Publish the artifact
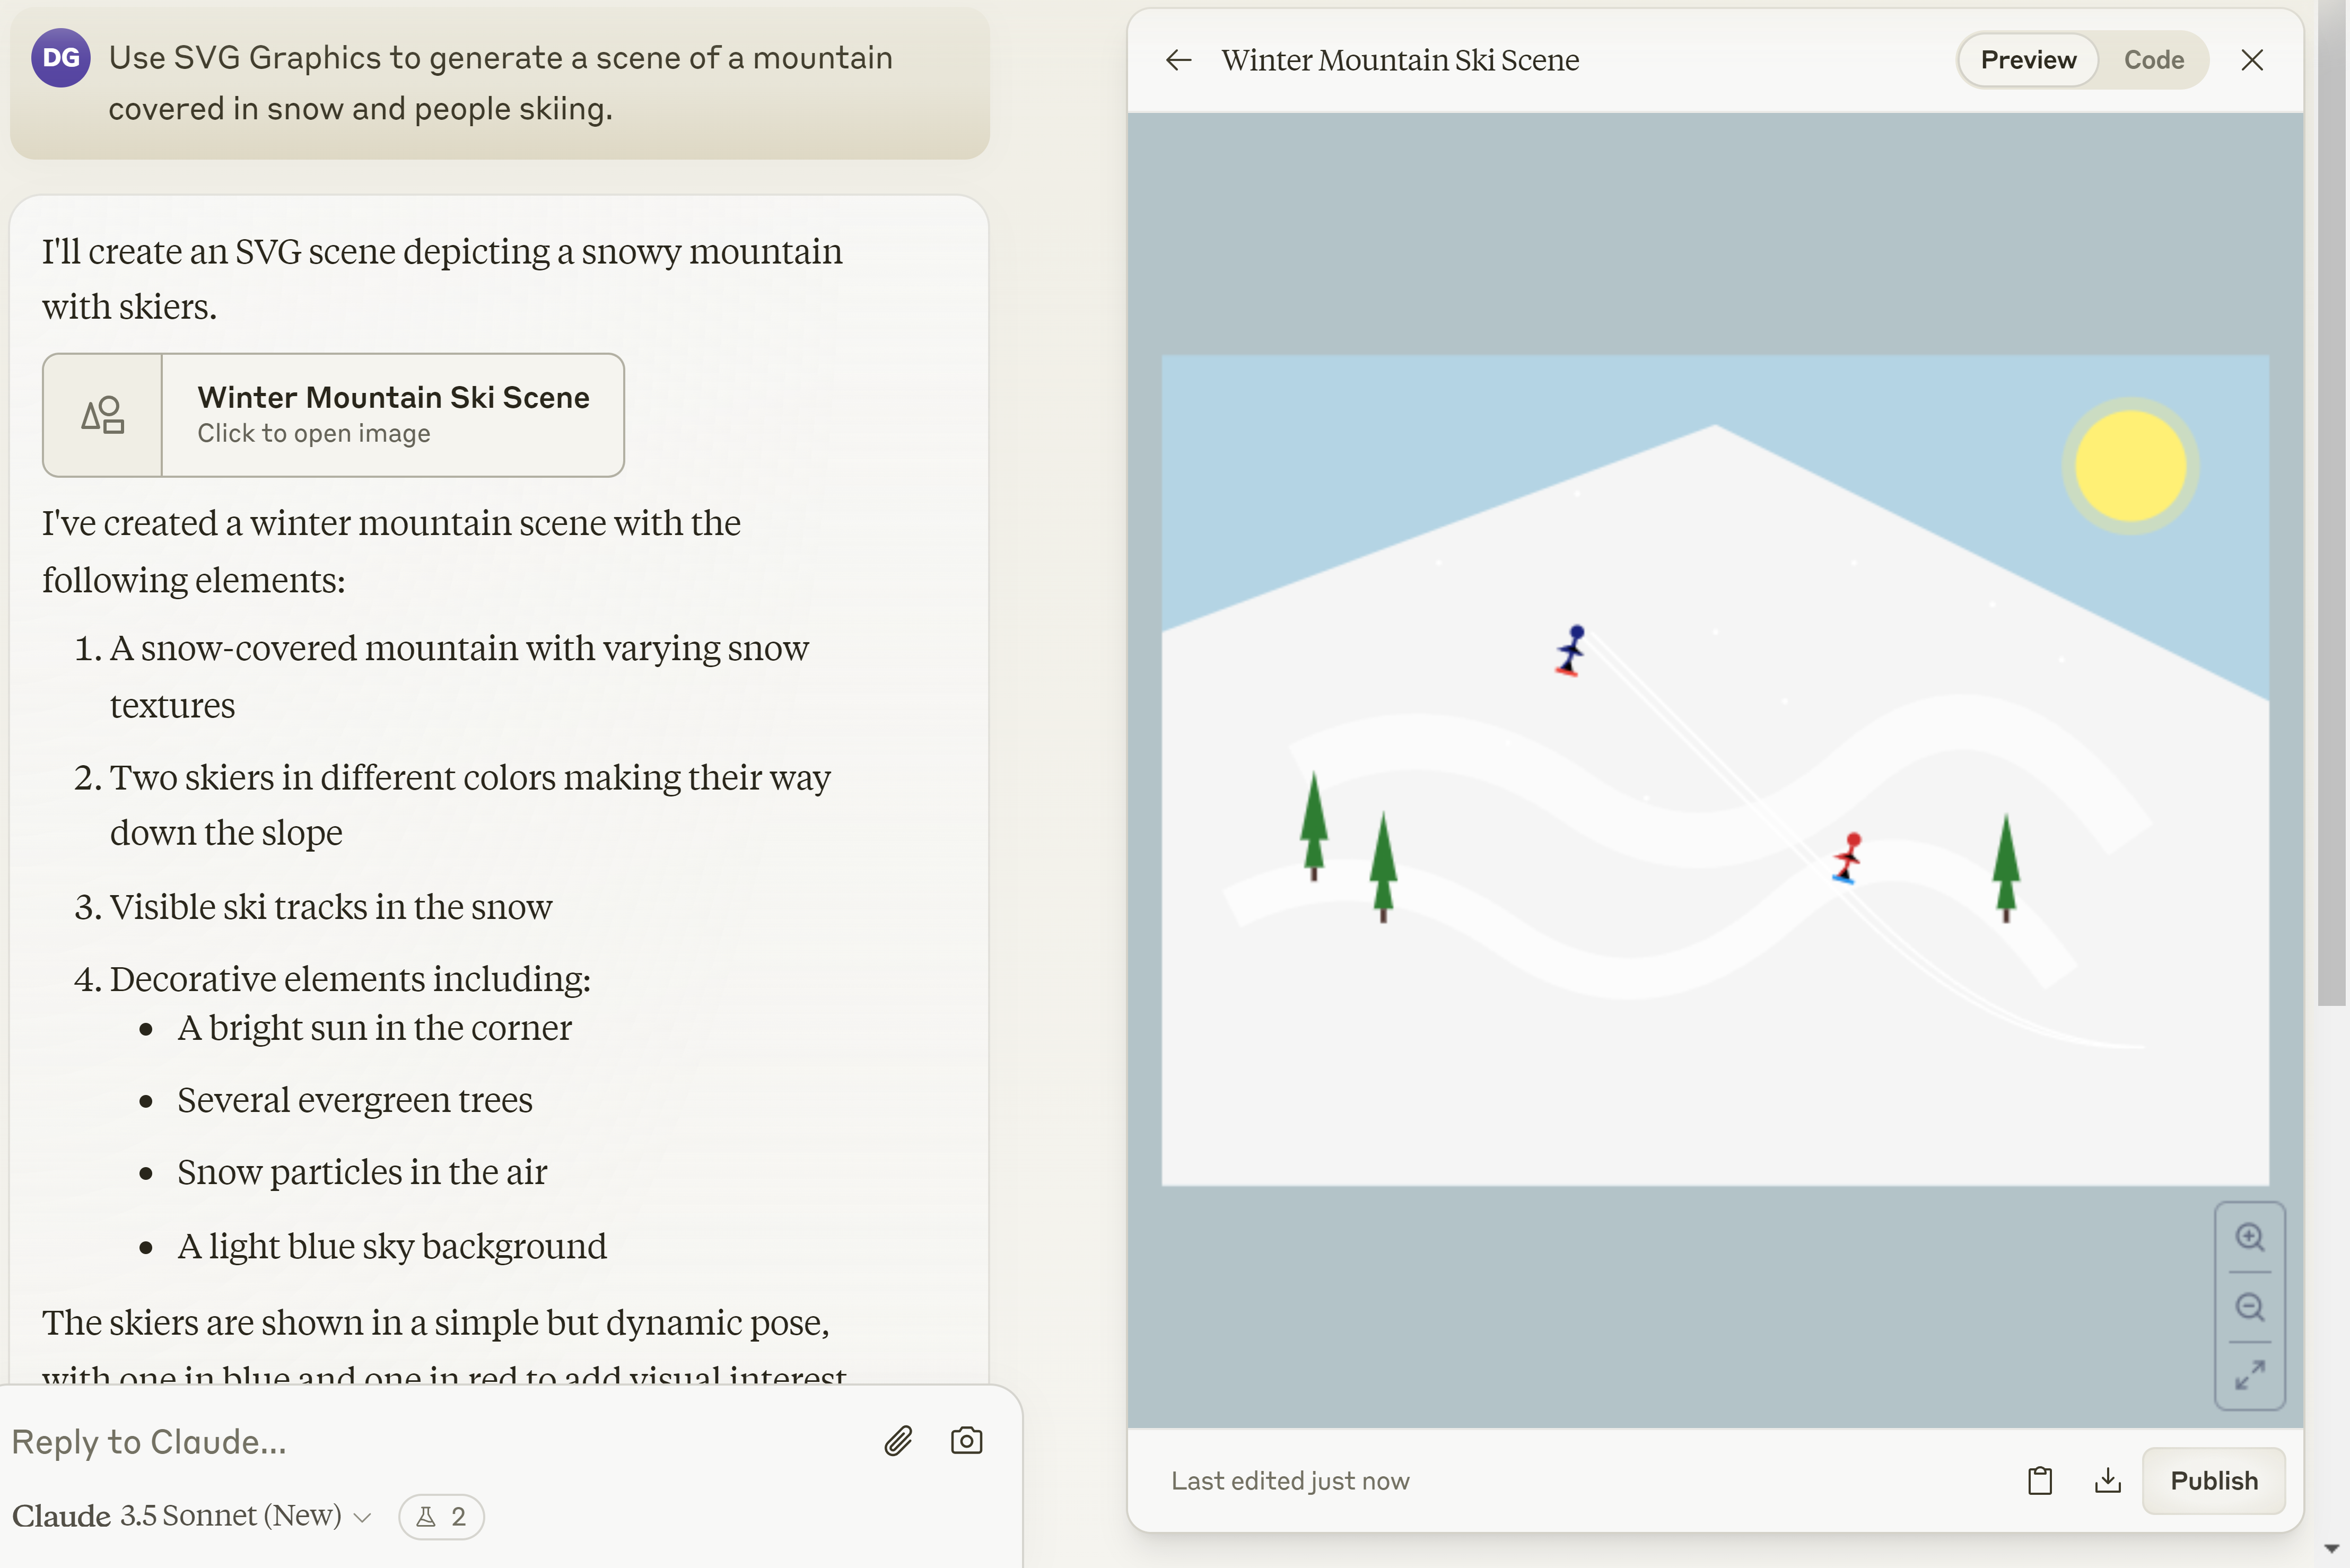 pyautogui.click(x=2213, y=1480)
